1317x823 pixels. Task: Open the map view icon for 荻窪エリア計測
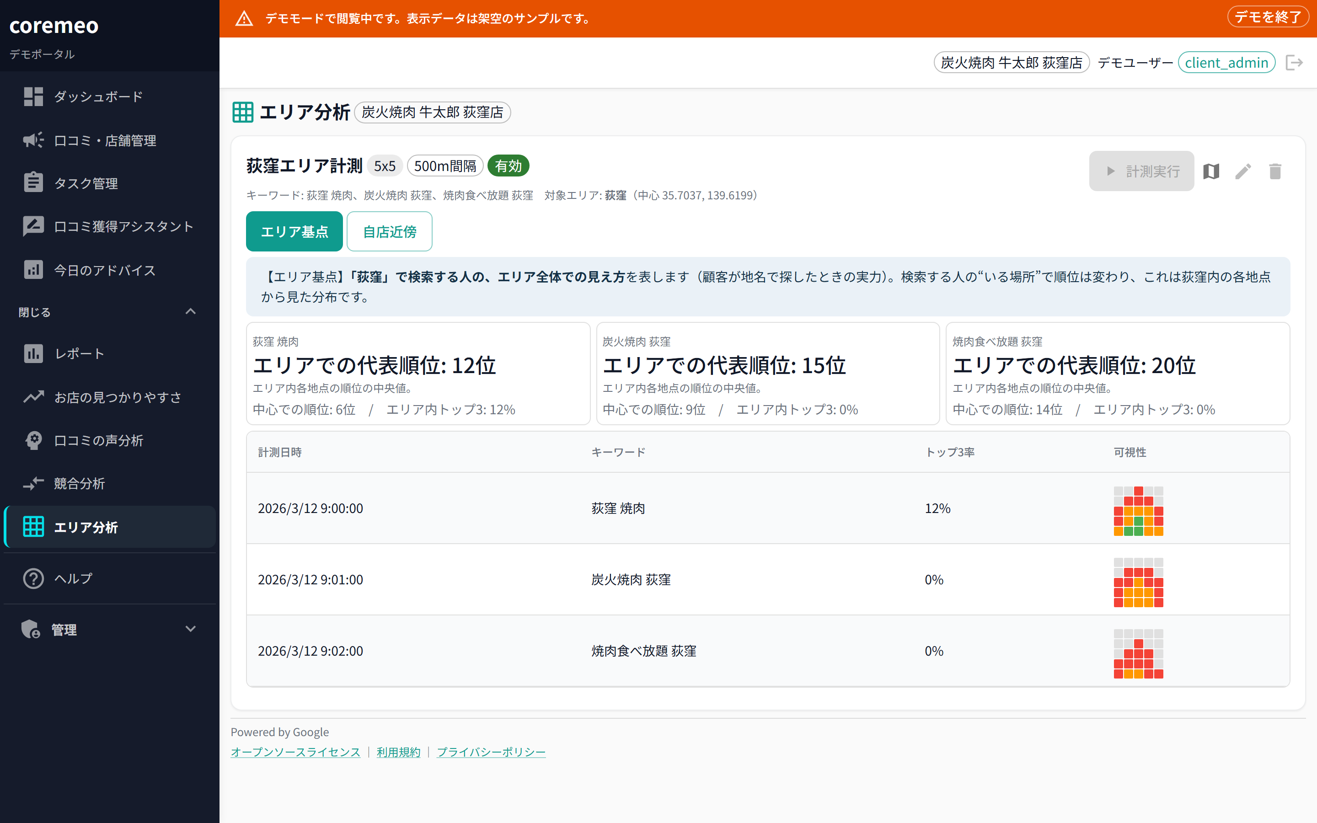(1211, 171)
